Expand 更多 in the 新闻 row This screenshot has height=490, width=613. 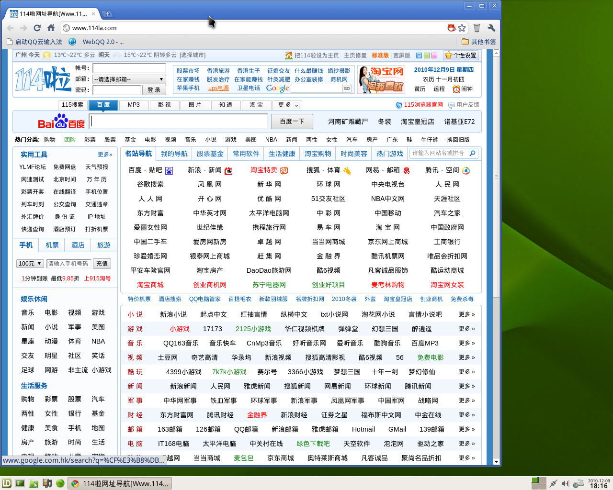click(466, 386)
